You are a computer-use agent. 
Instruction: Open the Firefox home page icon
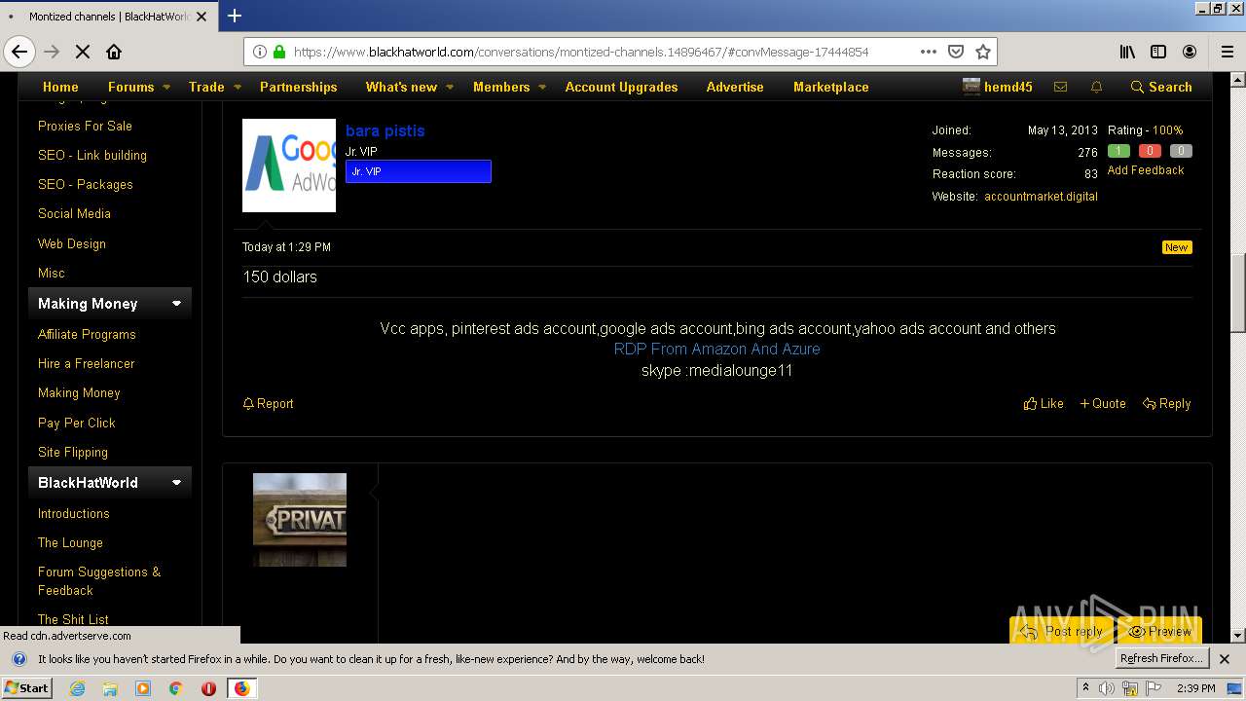pos(114,52)
